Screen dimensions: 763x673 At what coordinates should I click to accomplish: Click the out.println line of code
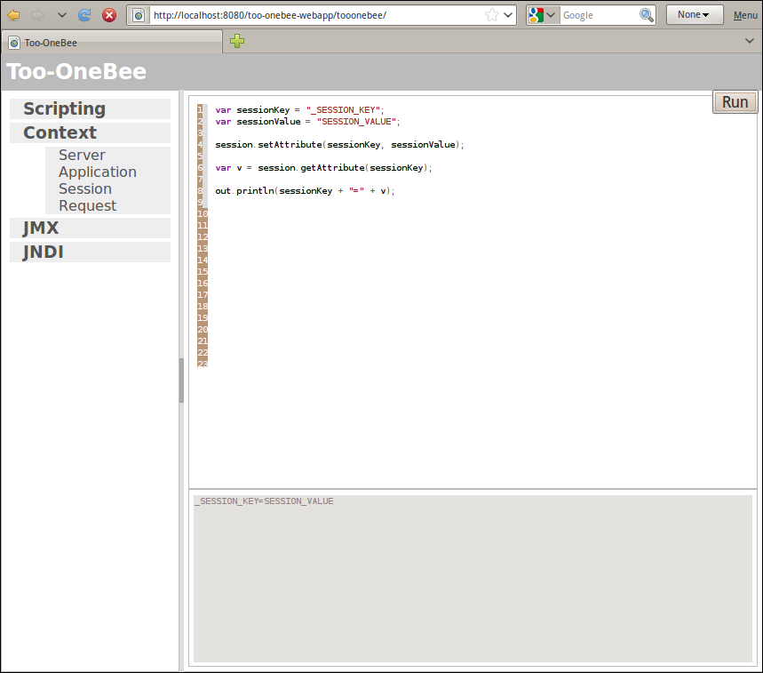pyautogui.click(x=305, y=191)
